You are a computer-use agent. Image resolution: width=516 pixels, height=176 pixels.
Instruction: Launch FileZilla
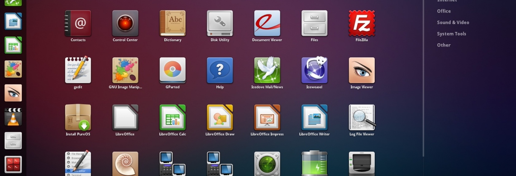[x=362, y=23]
